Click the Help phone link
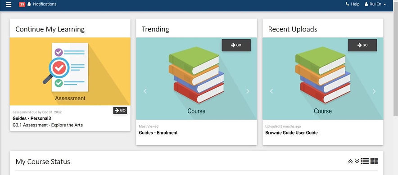 pos(353,4)
